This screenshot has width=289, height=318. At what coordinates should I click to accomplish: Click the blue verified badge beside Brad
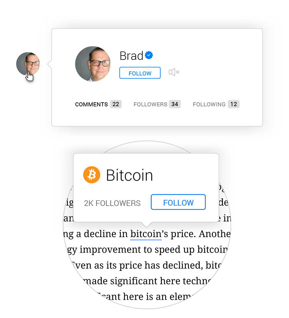(x=149, y=55)
